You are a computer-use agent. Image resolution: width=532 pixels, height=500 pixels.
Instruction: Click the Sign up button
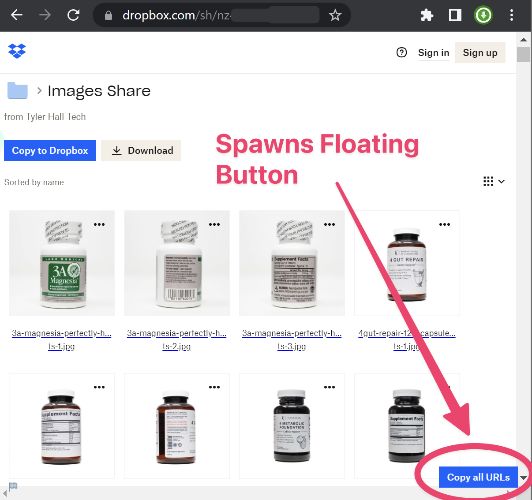pyautogui.click(x=480, y=53)
